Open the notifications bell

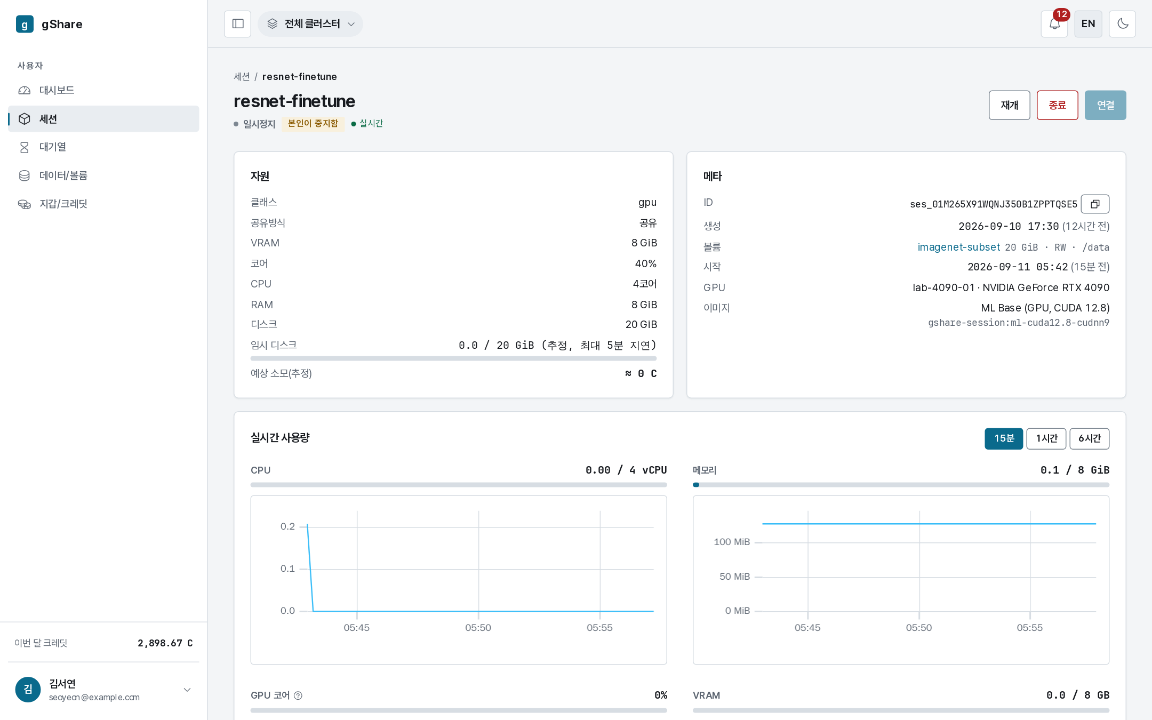tap(1054, 24)
